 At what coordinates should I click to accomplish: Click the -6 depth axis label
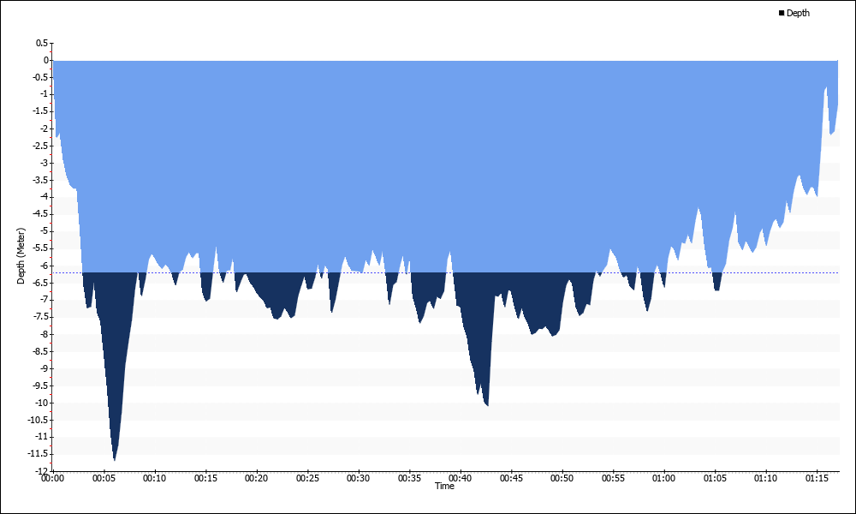point(45,266)
